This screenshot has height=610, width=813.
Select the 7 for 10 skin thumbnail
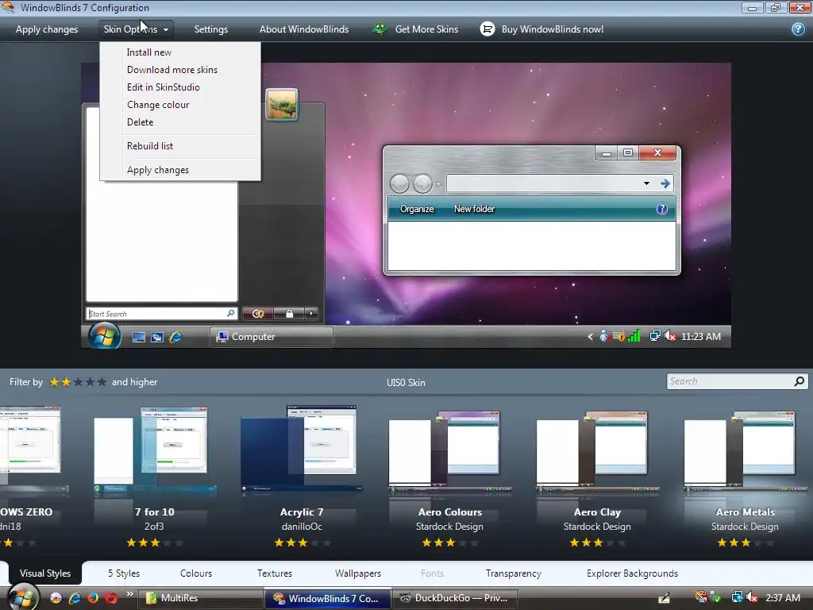coord(155,450)
